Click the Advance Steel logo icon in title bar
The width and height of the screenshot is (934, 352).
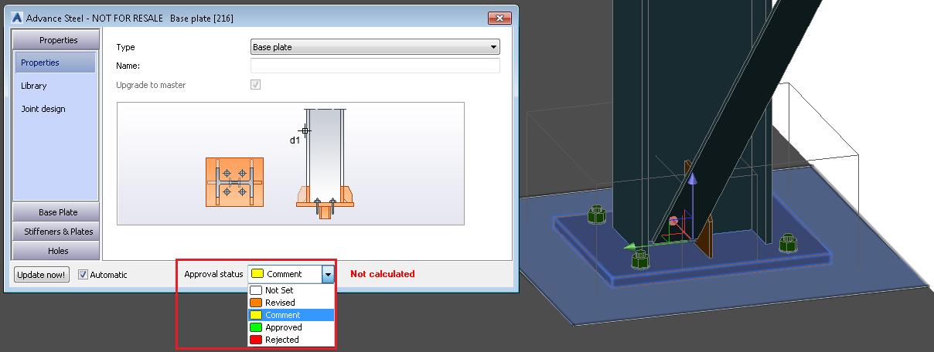click(18, 18)
